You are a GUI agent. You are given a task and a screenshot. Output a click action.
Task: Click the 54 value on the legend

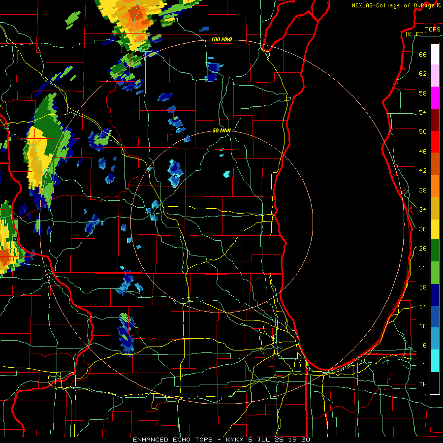click(423, 112)
